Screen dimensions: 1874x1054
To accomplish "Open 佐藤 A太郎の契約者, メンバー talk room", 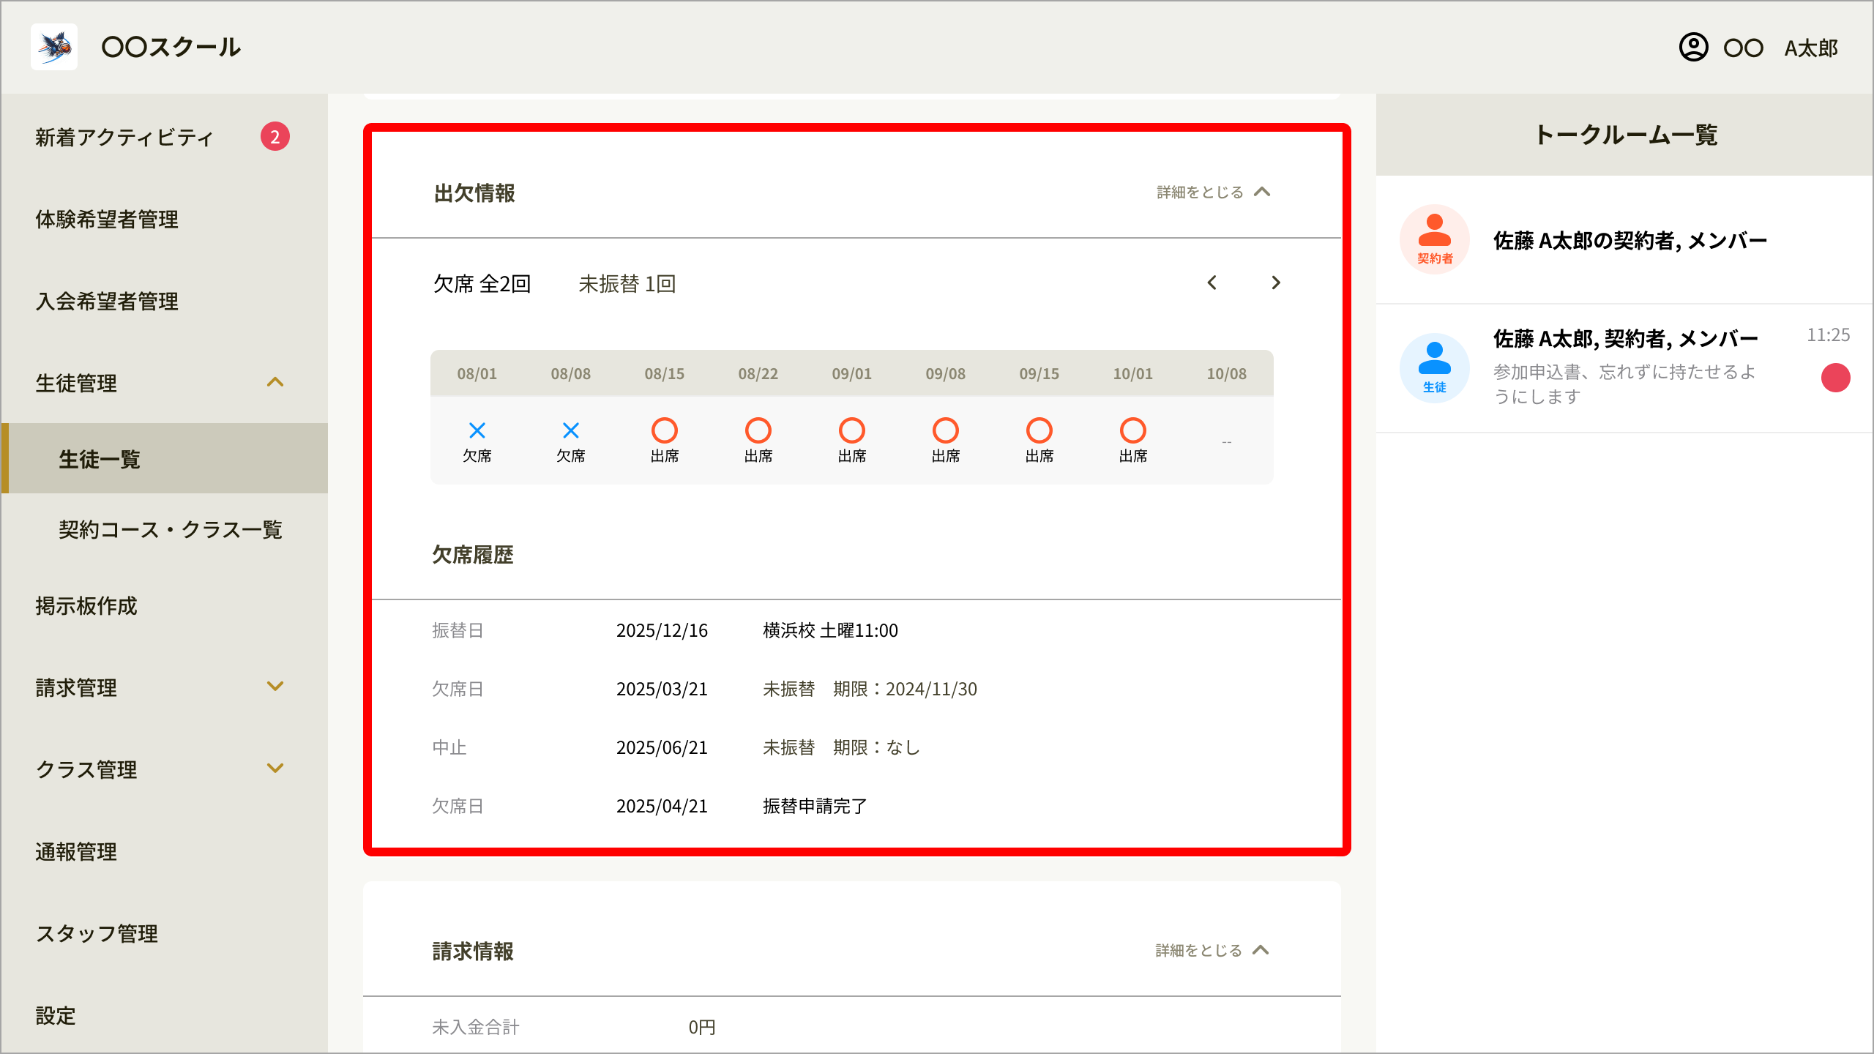I will (x=1624, y=239).
